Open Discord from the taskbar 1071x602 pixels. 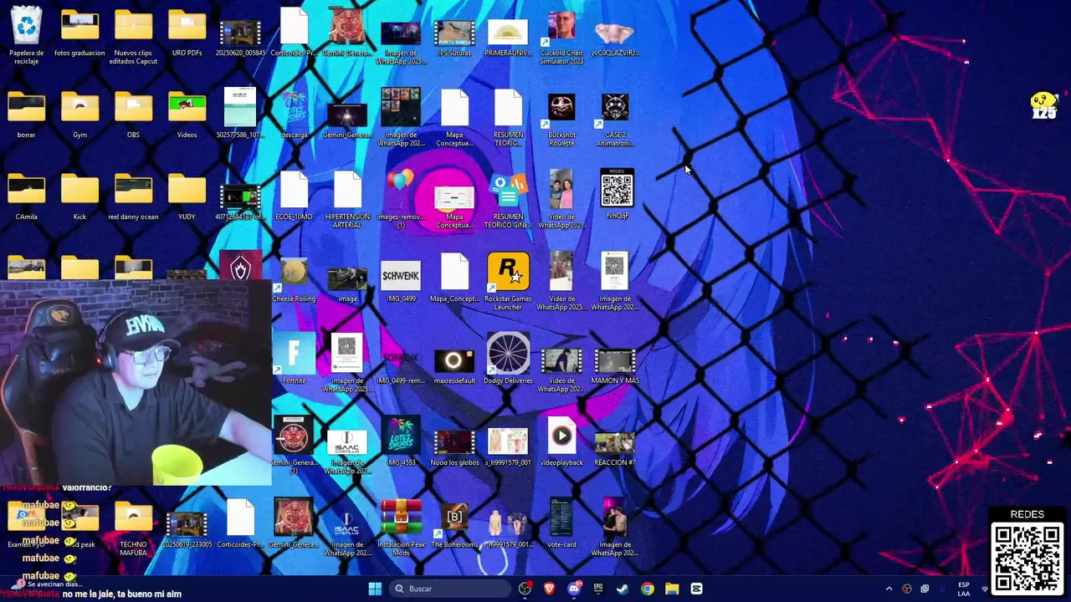click(573, 589)
